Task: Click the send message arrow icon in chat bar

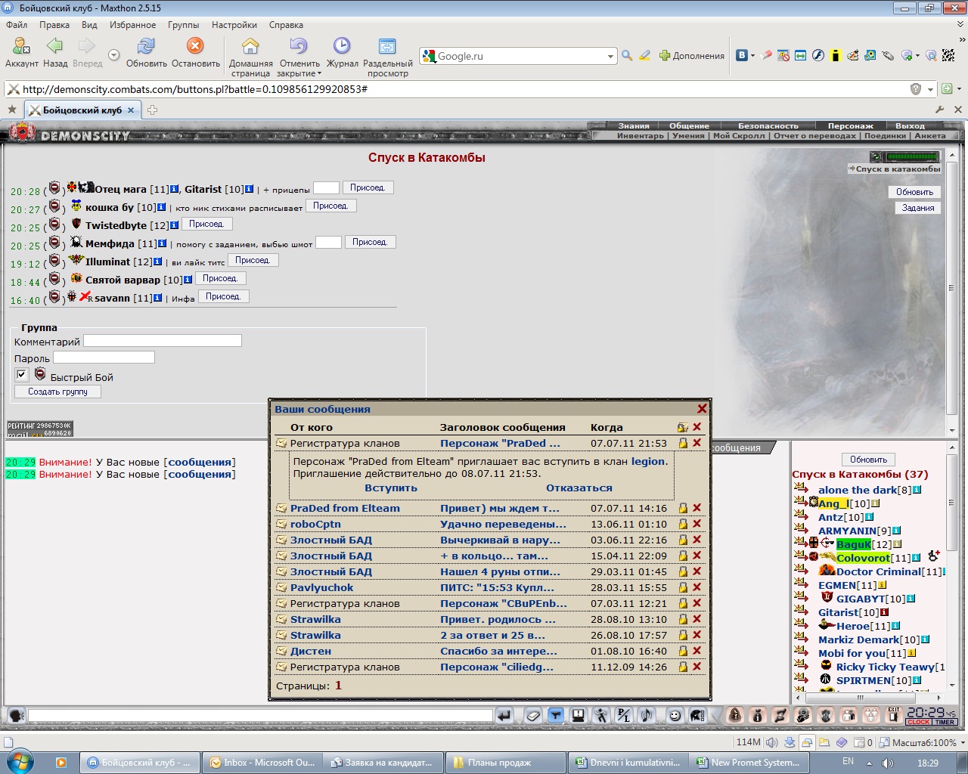Action: [x=504, y=715]
